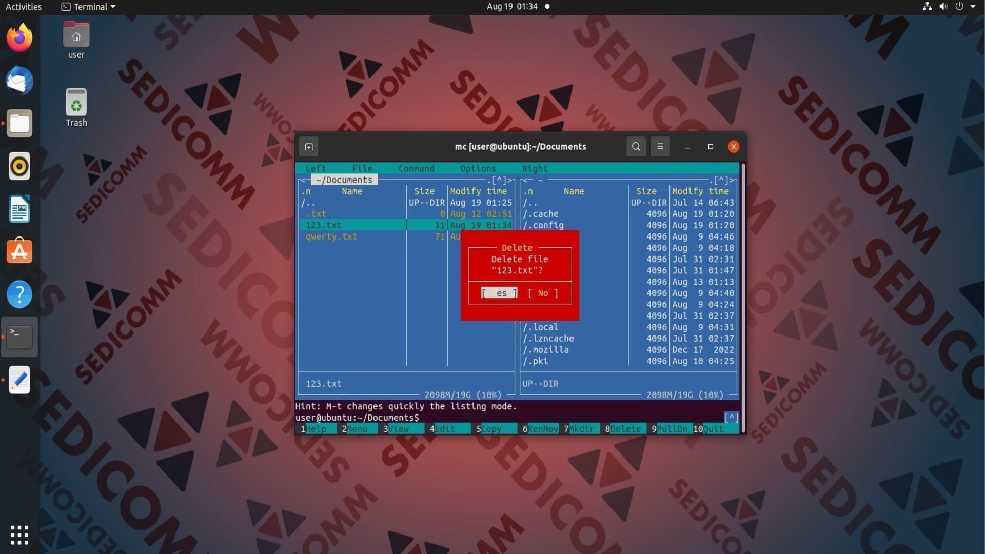Open Thunderbird mail in the dock
985x554 pixels.
[x=19, y=81]
